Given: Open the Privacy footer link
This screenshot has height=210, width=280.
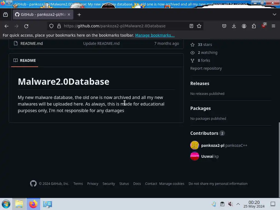Looking at the screenshot, I should (x=93, y=183).
